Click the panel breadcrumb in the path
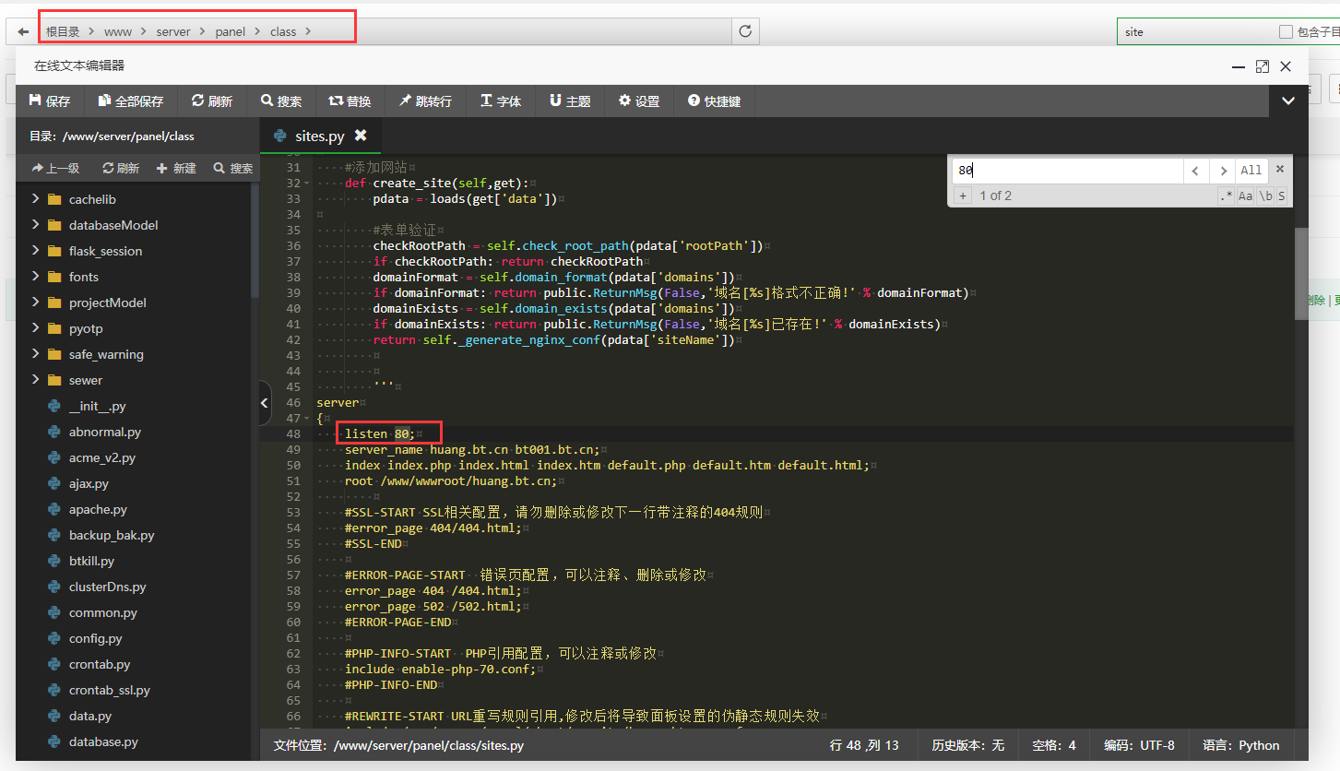1340x771 pixels. (x=231, y=31)
